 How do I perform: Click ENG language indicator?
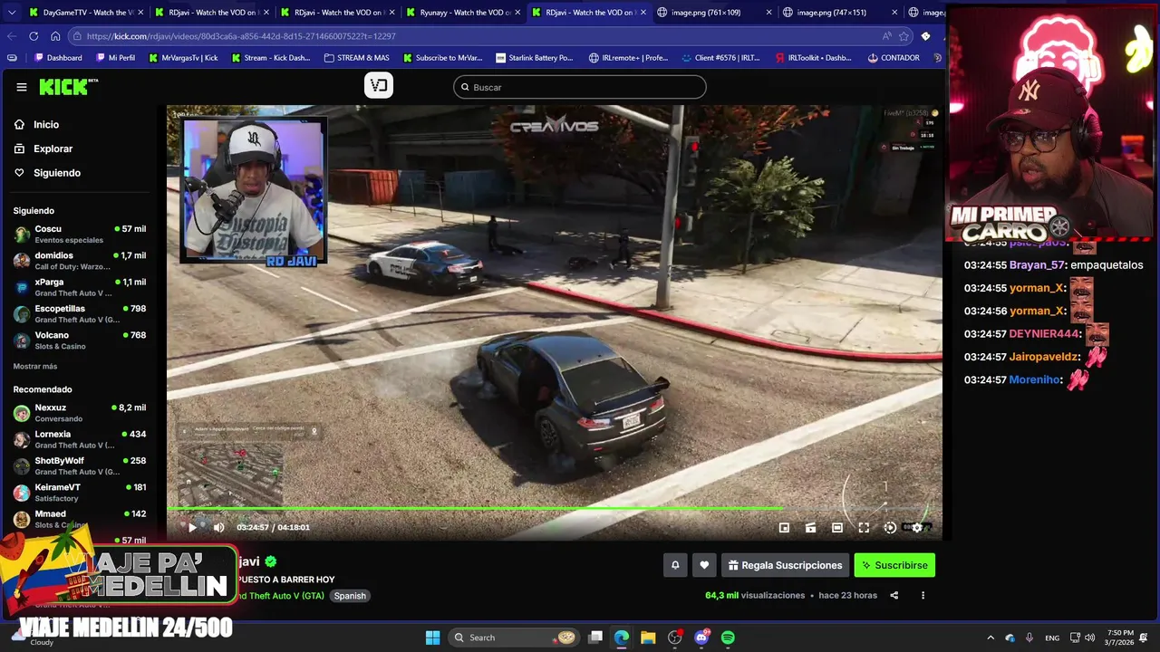tap(1052, 638)
